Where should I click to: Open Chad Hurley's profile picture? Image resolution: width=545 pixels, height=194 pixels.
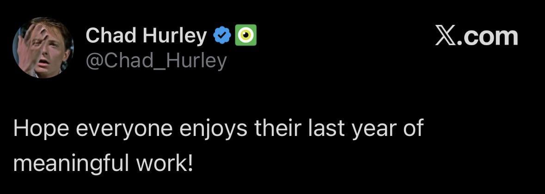click(43, 47)
